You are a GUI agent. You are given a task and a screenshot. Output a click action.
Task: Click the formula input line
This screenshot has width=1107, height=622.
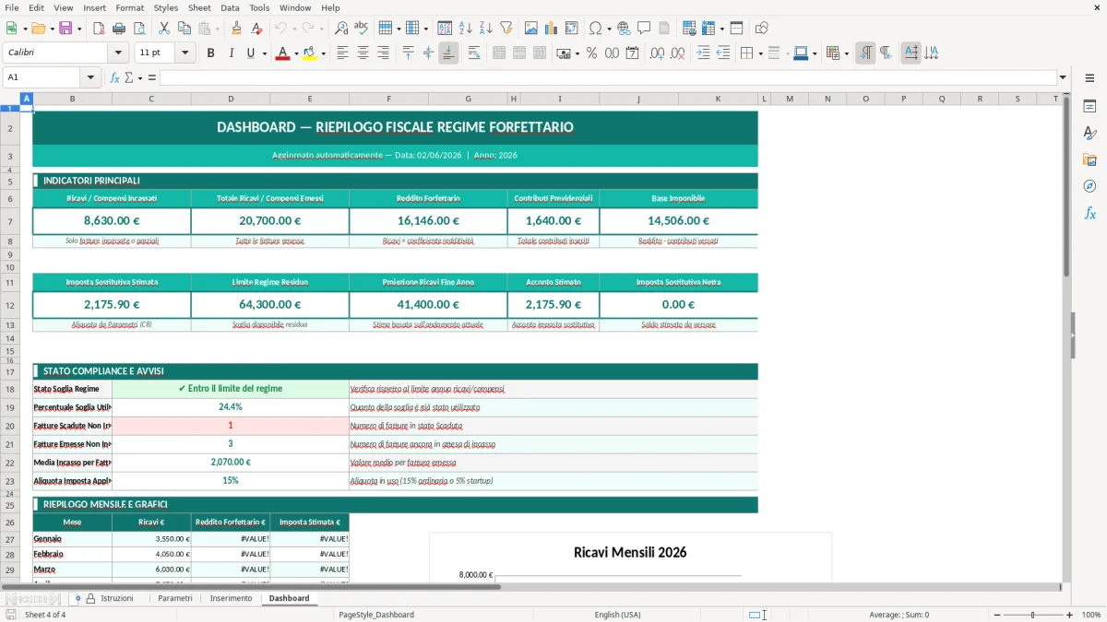point(607,77)
